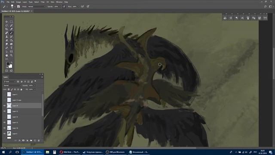Open the Window menu
Viewport: 275px width, 155px height.
coord(59,2)
